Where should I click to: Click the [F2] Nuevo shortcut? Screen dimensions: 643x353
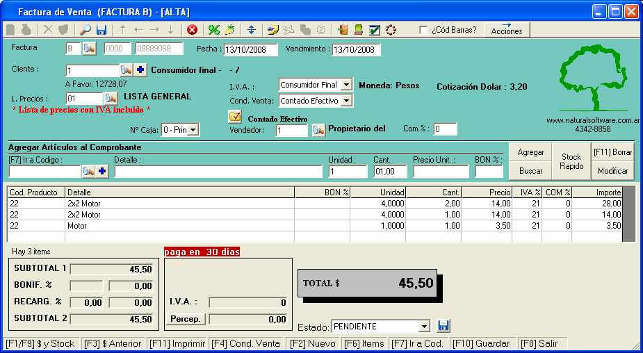(x=313, y=343)
